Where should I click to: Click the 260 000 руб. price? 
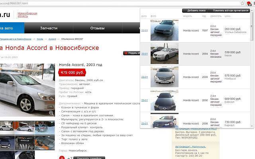(x=233, y=29)
